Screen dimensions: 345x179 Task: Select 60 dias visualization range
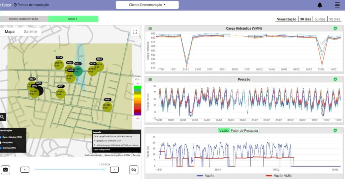[x=320, y=19]
